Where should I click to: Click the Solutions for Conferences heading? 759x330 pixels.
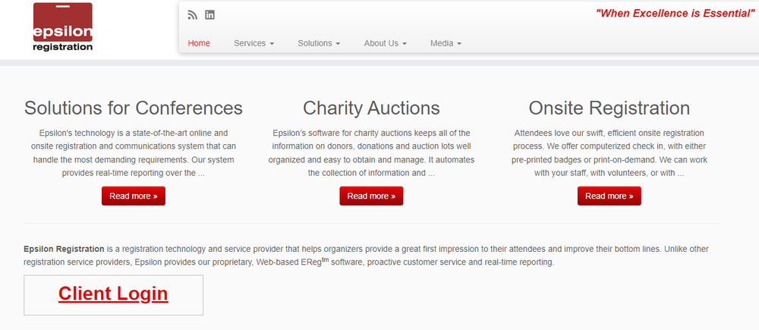pos(134,108)
